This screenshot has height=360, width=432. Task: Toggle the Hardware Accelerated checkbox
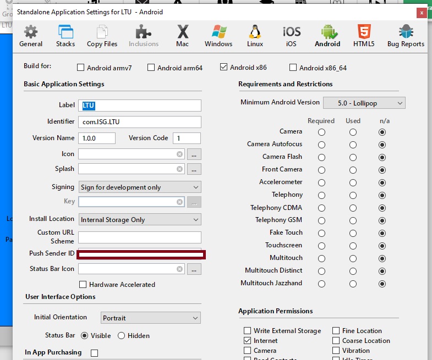[x=83, y=285]
